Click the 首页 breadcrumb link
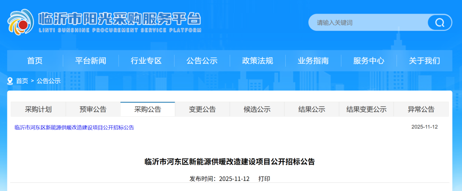Viewport: 462px width, 191px height. tap(22, 81)
